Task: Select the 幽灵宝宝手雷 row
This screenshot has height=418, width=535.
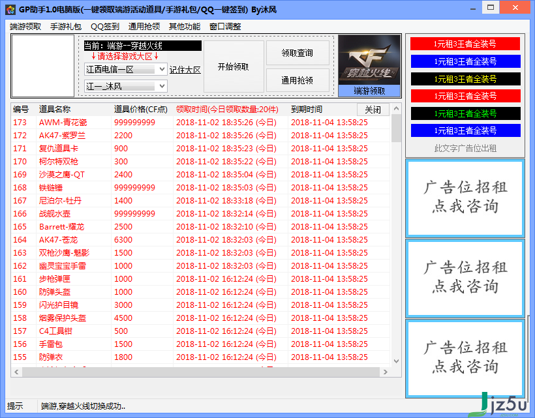Action: pyautogui.click(x=201, y=266)
